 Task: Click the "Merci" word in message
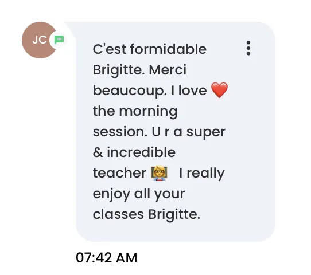pyautogui.click(x=168, y=70)
